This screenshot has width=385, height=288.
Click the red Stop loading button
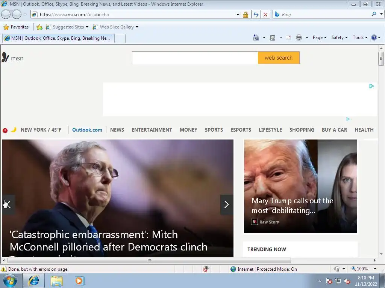265,15
